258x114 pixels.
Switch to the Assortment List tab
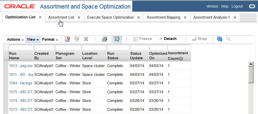point(61,18)
